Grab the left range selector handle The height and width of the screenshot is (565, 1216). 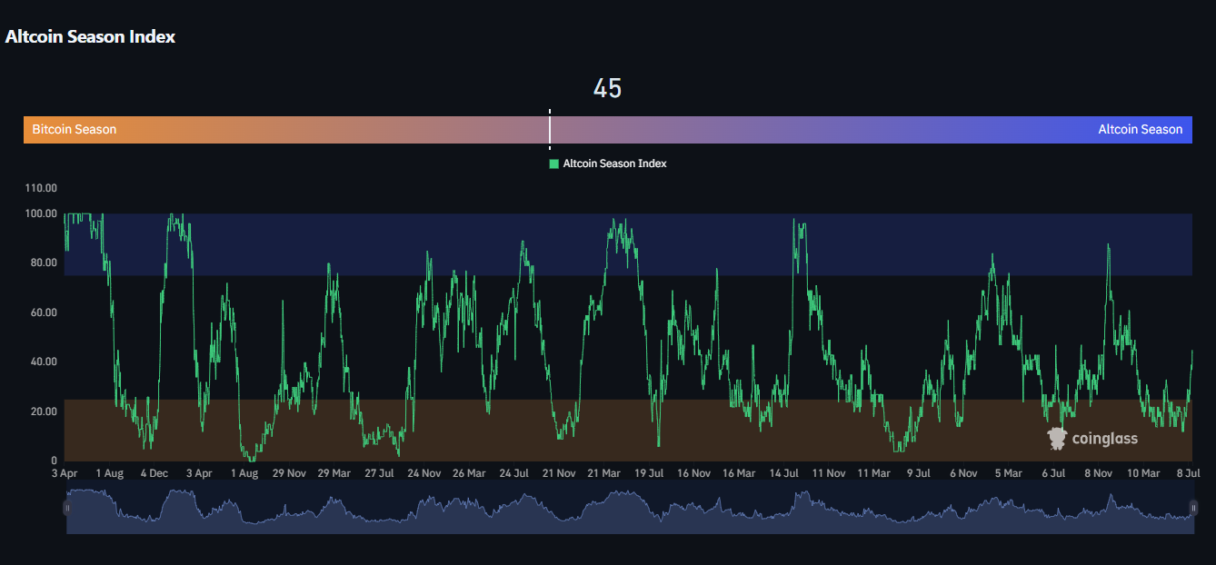(66, 508)
